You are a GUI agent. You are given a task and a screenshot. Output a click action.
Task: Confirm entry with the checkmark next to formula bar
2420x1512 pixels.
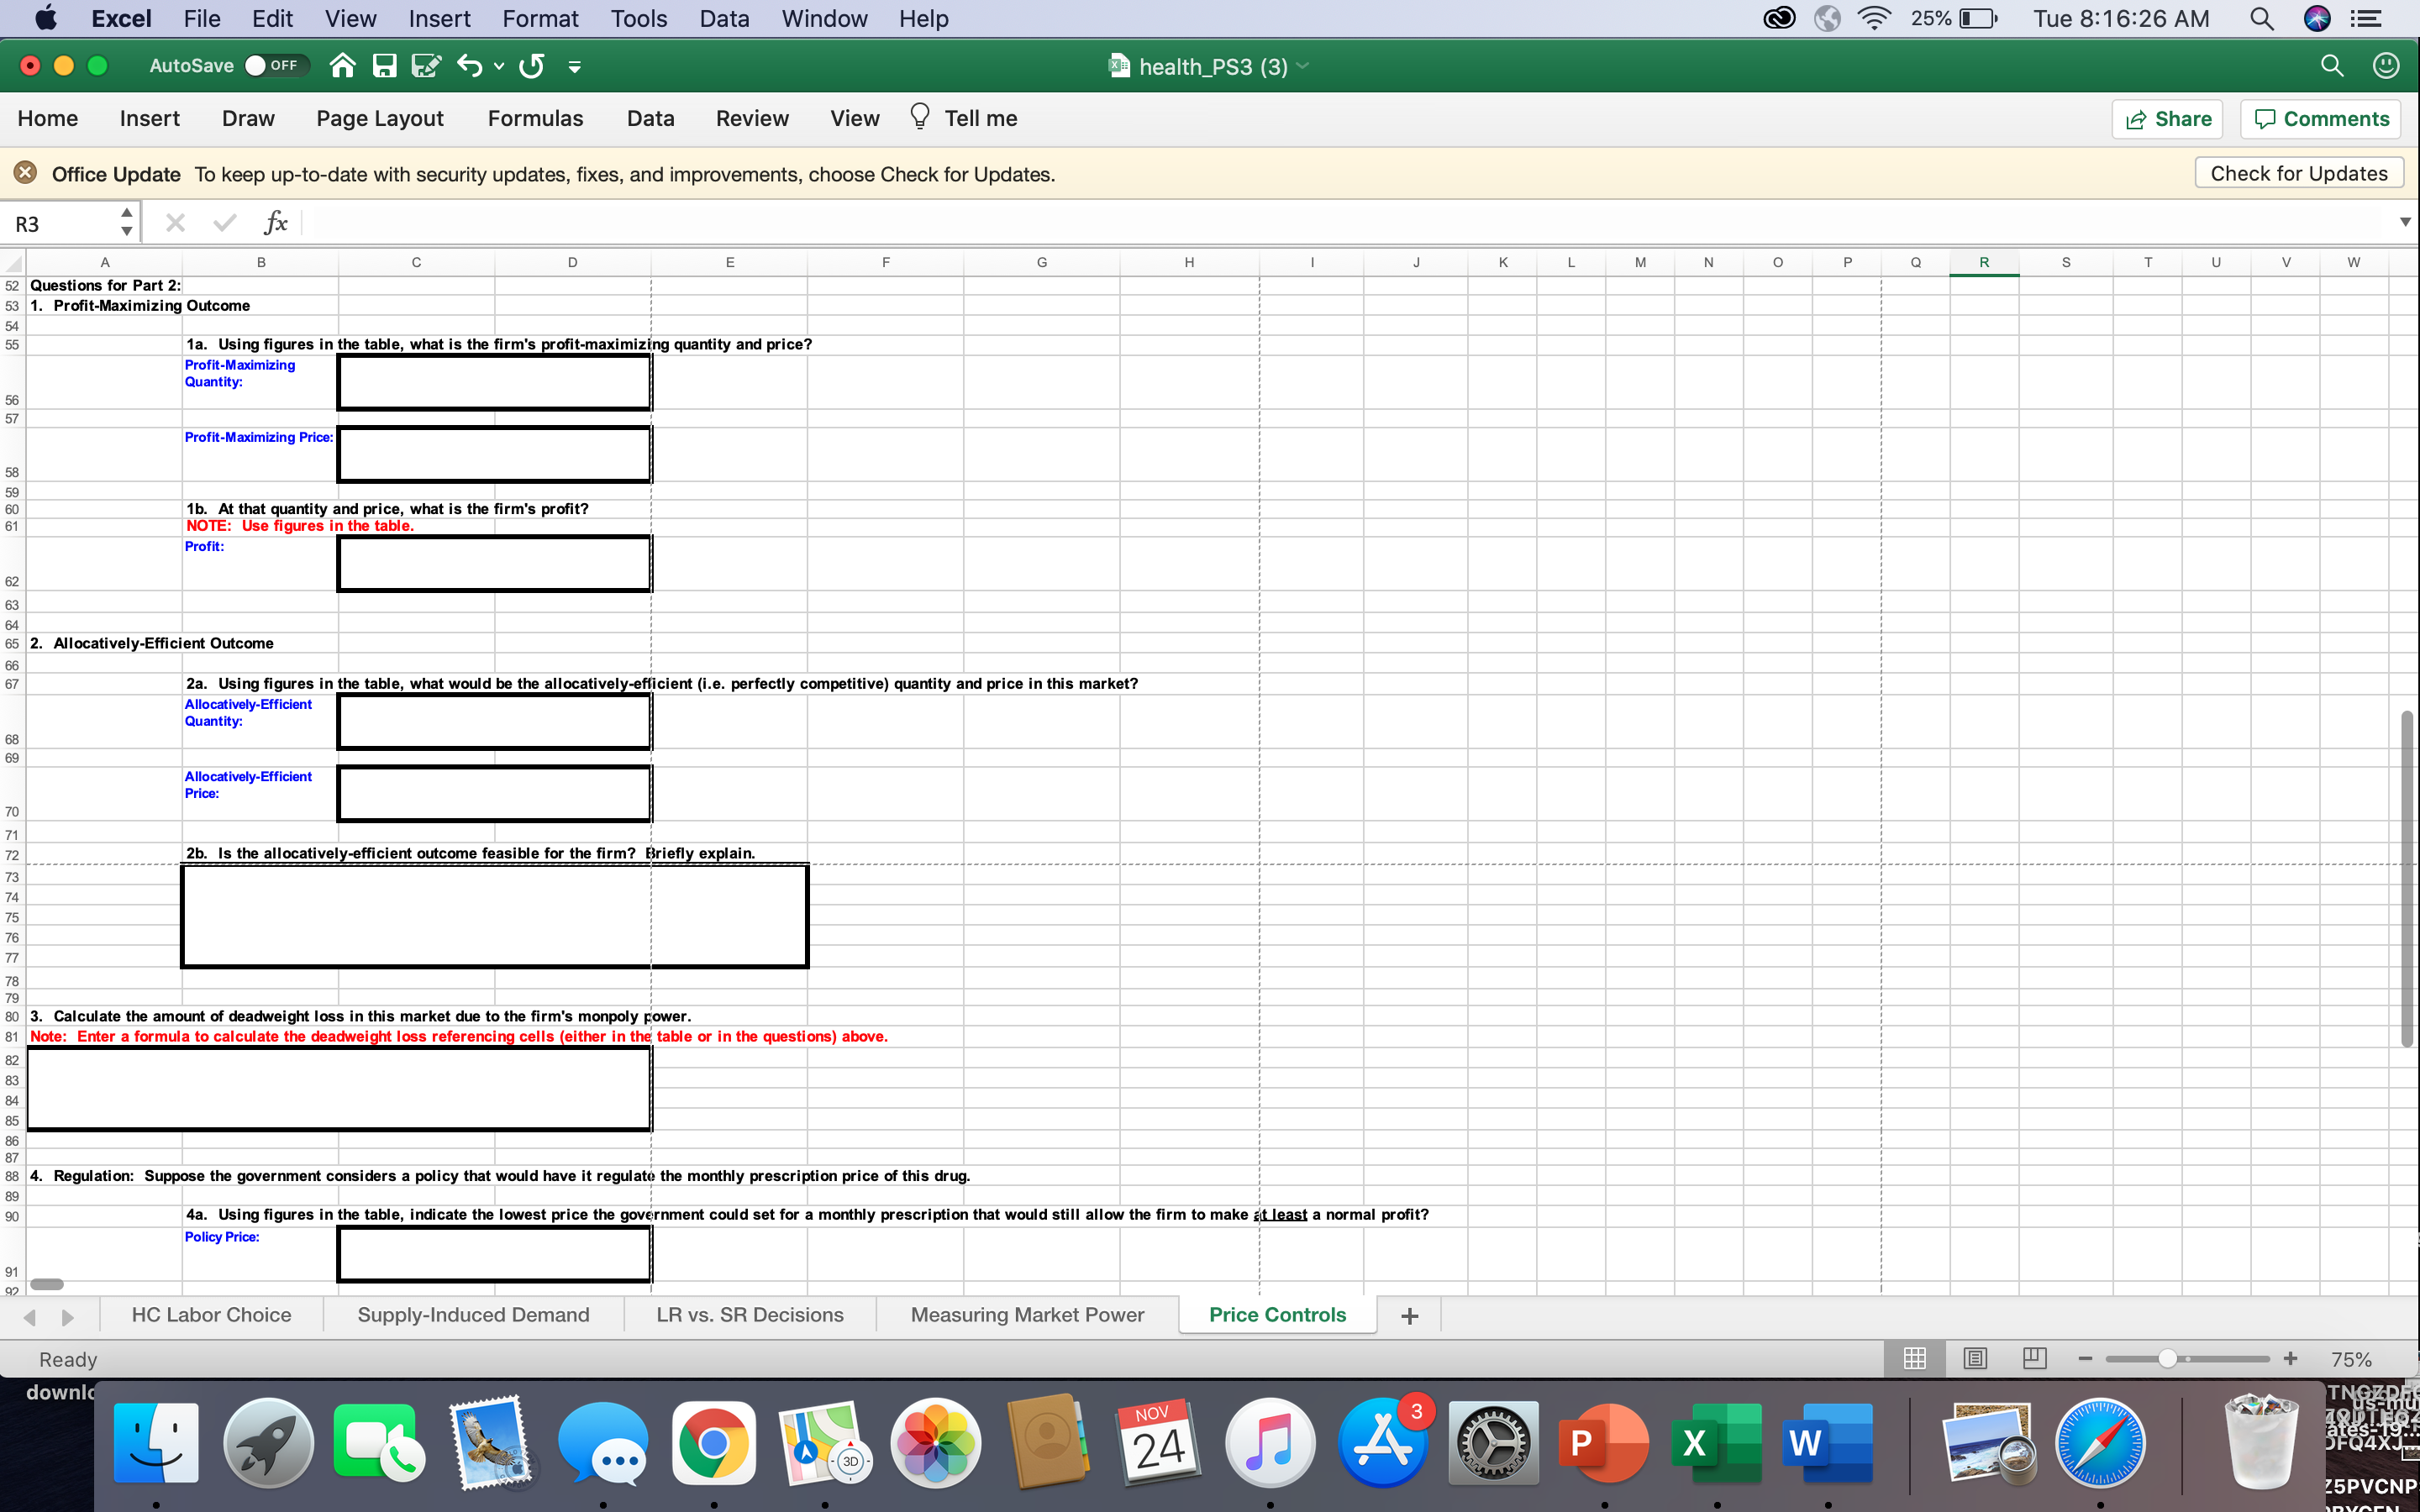(x=224, y=222)
